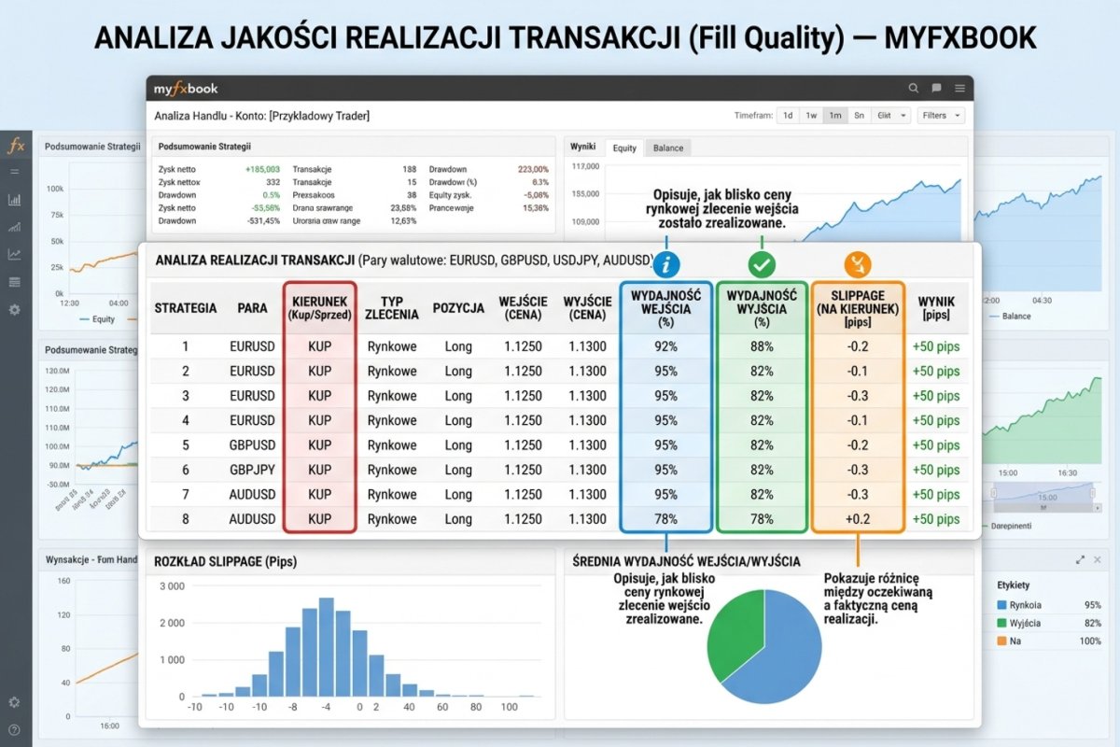Click the blue info icon above WYDAJNOŚĆ WEJŚCIA
Viewport: 1120px width, 747px height.
point(665,264)
